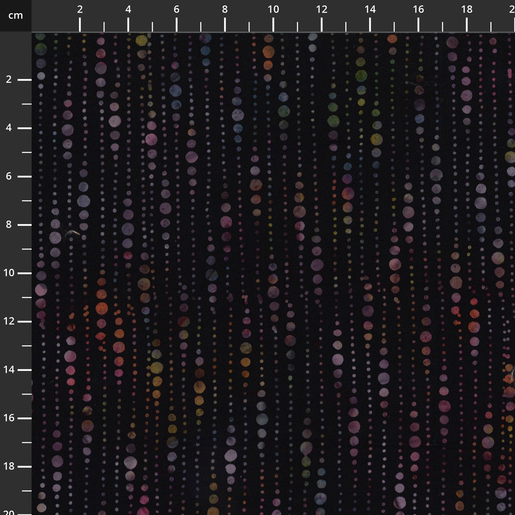The width and height of the screenshot is (515, 515).
Task: Select the 8 mark on the horizontal ruler
Action: tap(225, 10)
